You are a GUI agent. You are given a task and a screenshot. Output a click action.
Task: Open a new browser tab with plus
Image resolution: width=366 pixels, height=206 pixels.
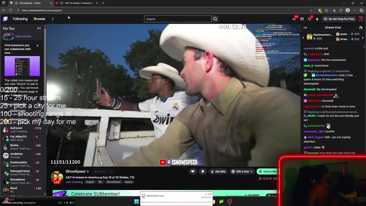pyautogui.click(x=103, y=3)
